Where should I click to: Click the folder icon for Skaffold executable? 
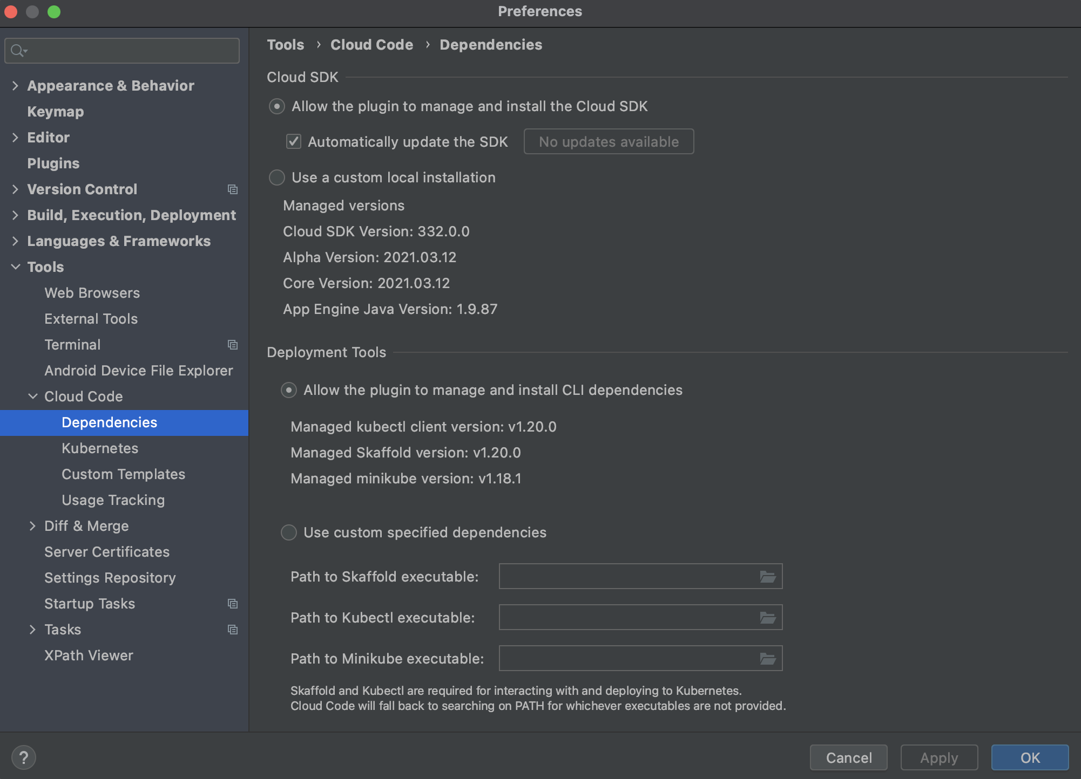pyautogui.click(x=768, y=576)
